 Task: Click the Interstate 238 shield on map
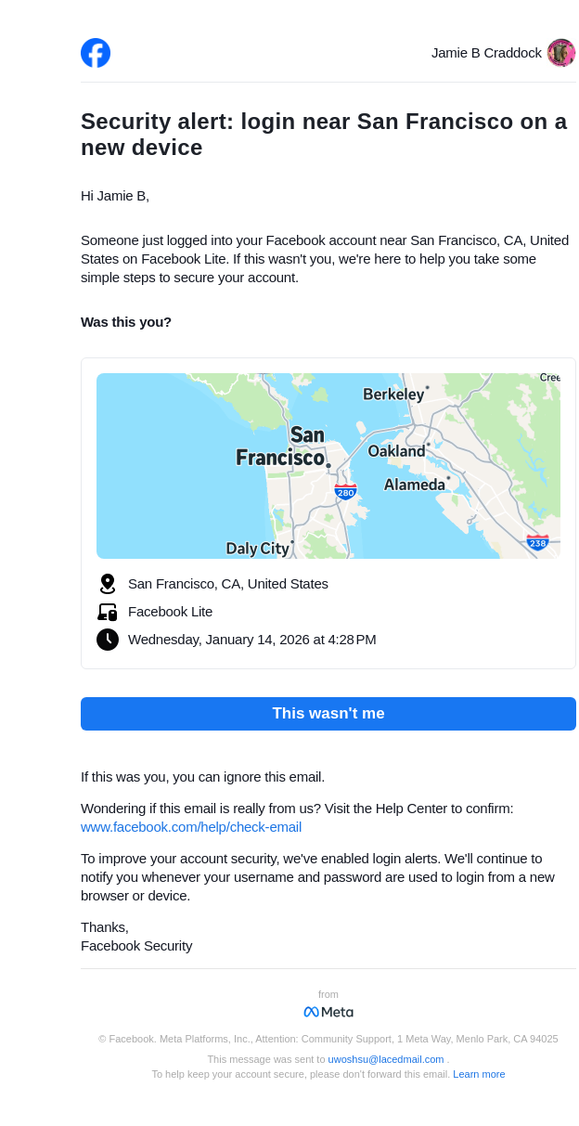(x=537, y=542)
